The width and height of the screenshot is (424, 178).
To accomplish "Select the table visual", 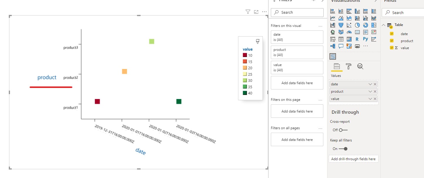I will pos(341,39).
